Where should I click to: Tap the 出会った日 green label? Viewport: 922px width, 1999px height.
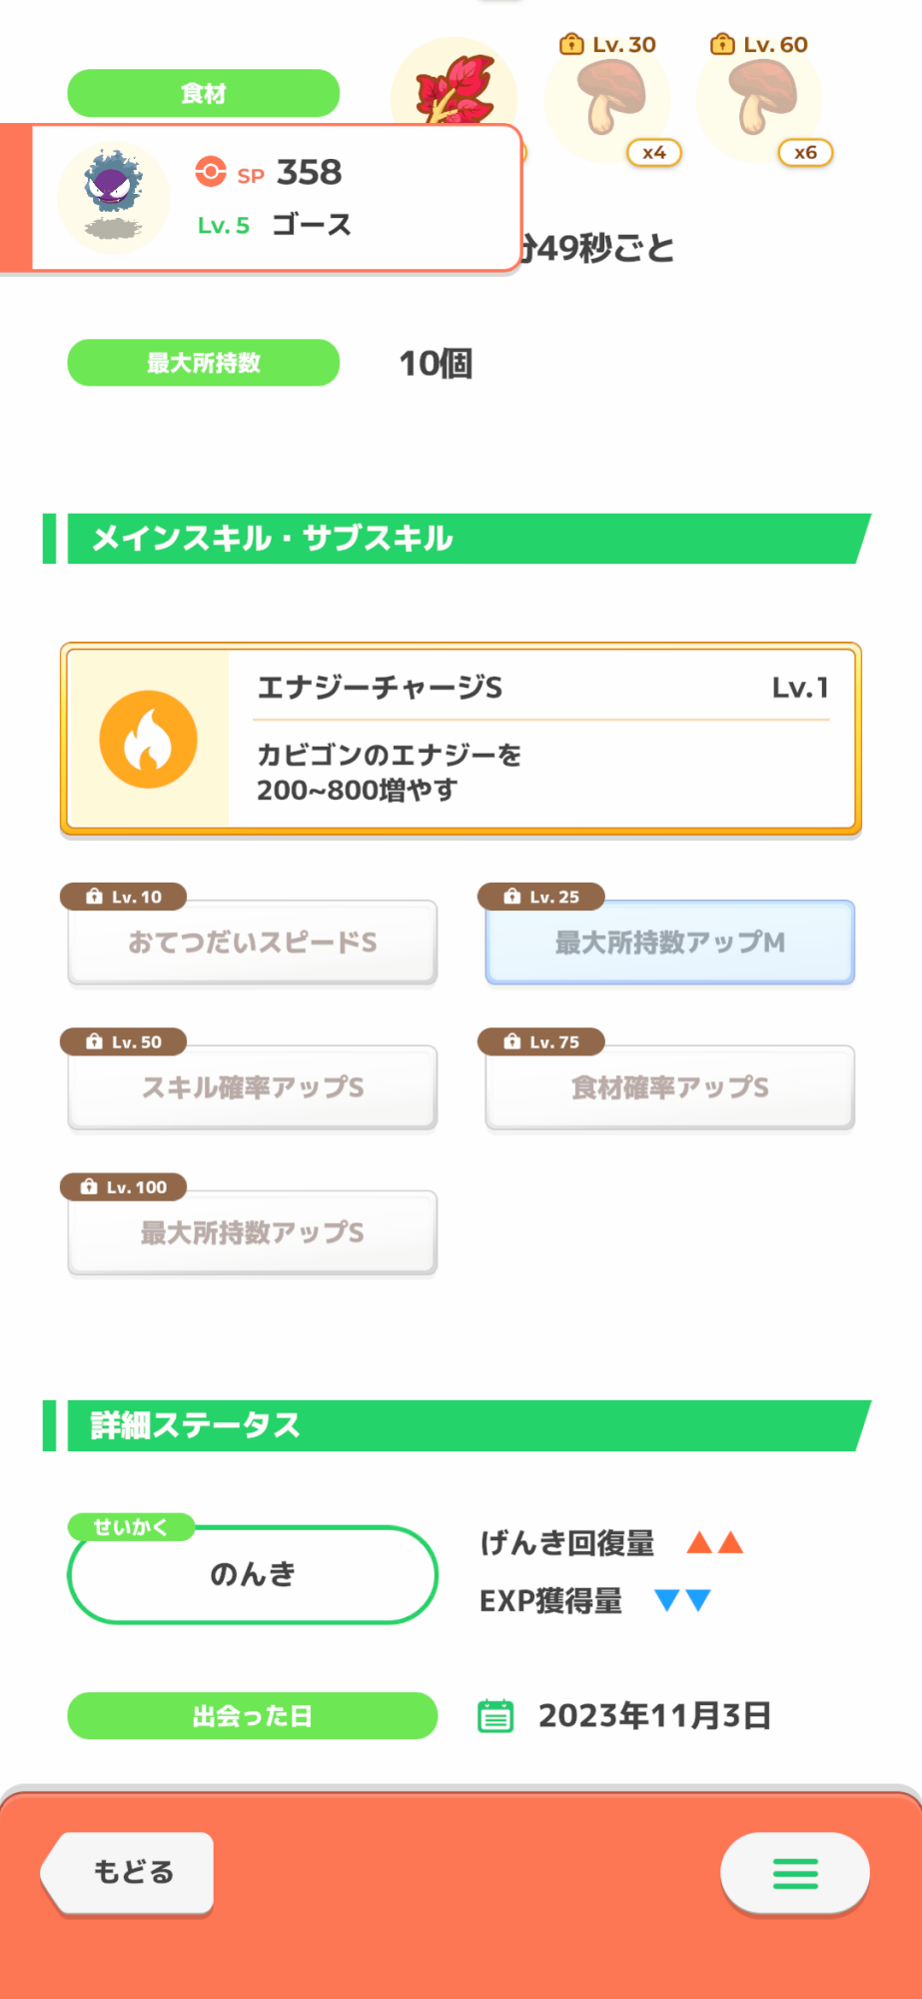[x=253, y=1716]
